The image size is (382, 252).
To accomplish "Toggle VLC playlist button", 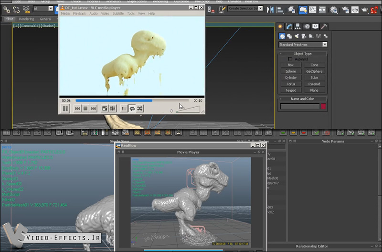I will point(124,109).
